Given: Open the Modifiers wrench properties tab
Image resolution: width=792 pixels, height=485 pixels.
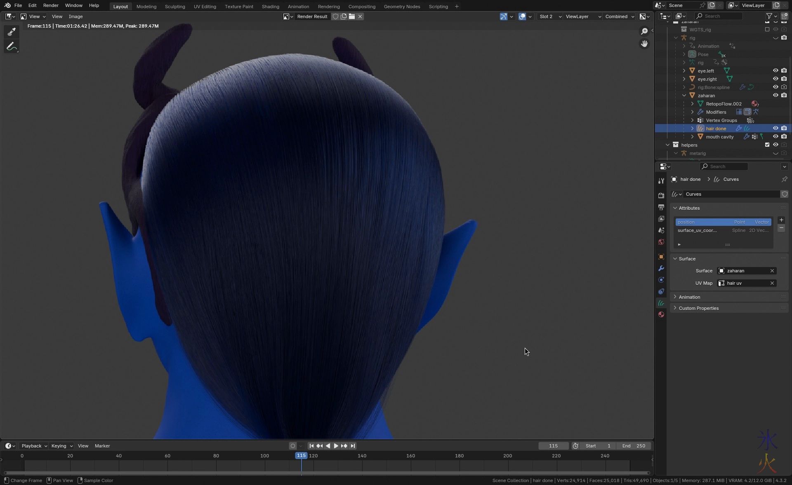Looking at the screenshot, I should tap(661, 268).
